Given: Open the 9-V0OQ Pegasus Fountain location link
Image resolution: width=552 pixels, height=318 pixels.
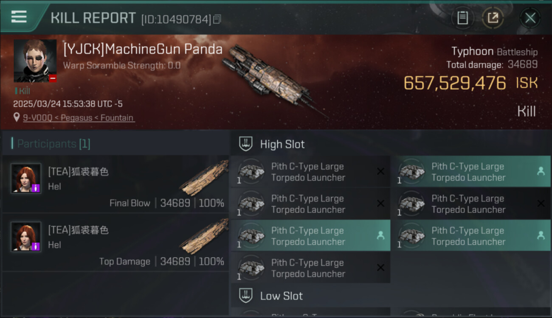Looking at the screenshot, I should [x=78, y=118].
